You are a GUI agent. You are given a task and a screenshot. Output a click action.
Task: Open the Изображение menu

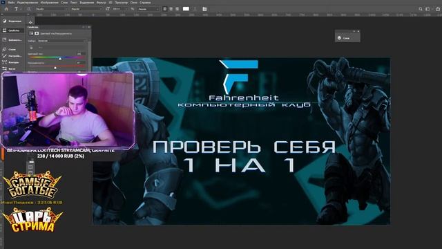[x=49, y=3]
